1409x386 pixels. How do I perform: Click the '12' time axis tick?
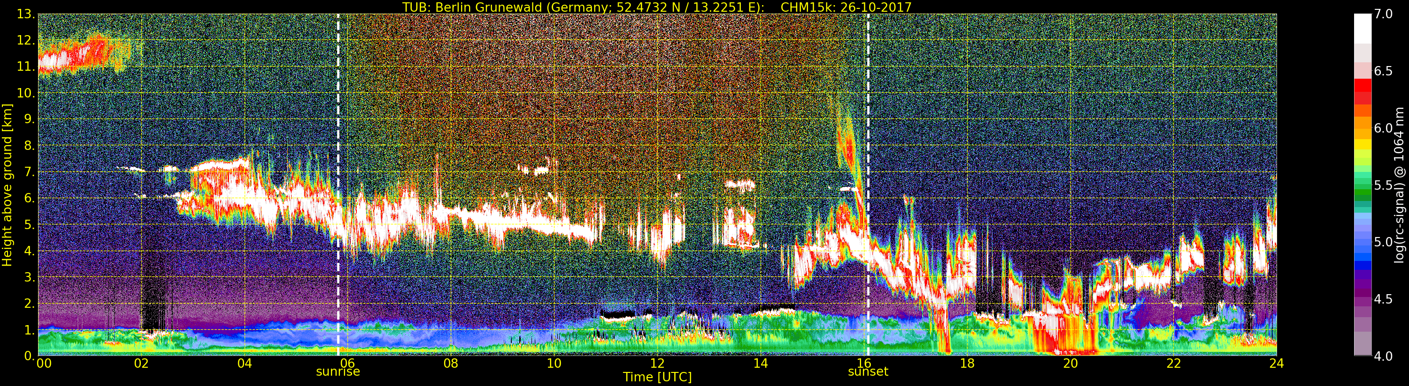tap(657, 363)
